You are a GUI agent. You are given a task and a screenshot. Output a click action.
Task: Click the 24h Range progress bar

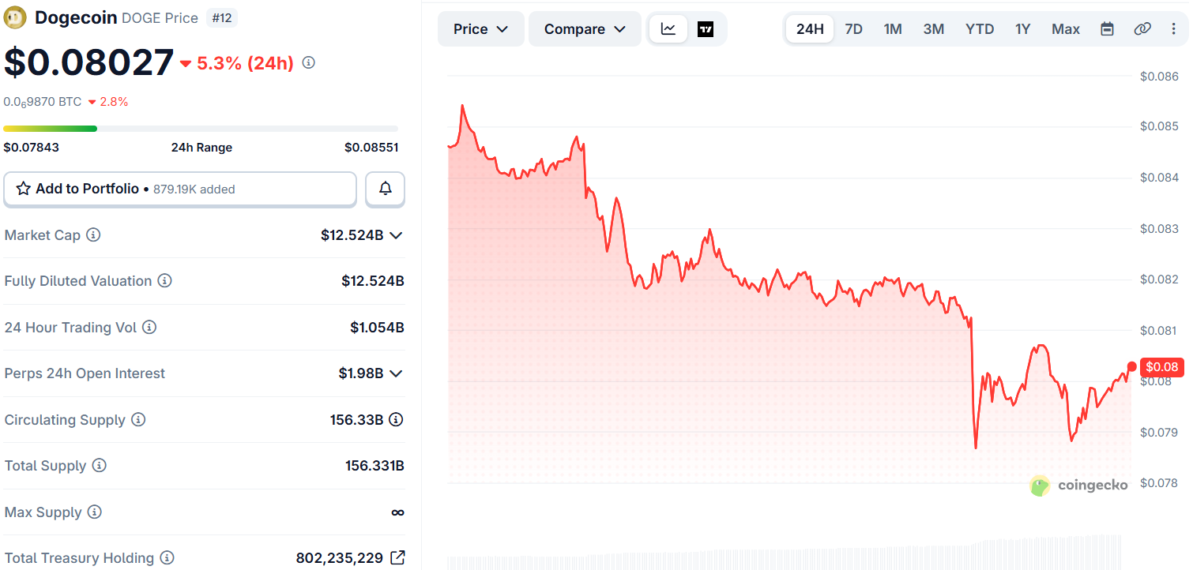201,129
